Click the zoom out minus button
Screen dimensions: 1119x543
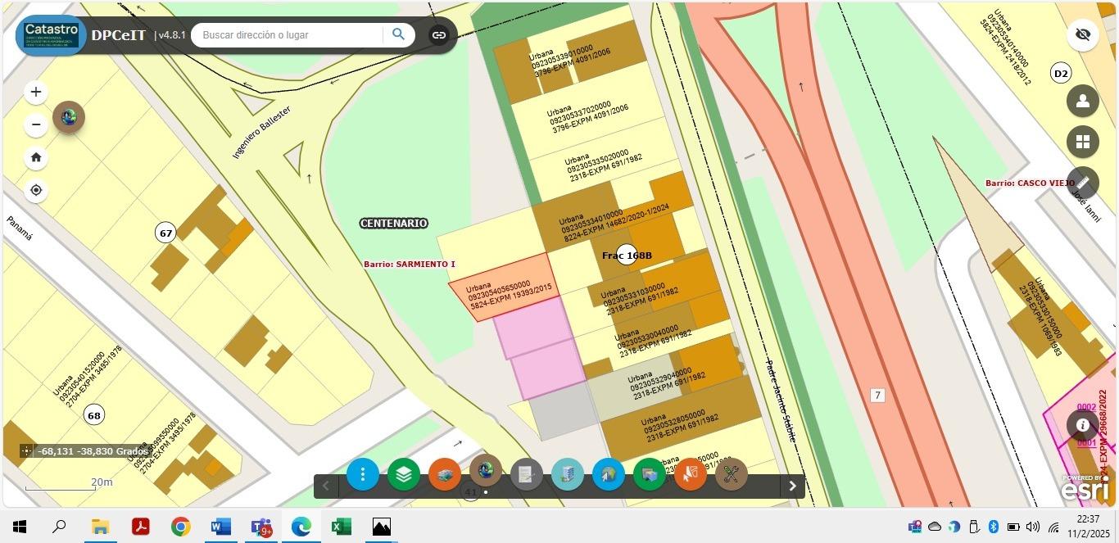coord(36,124)
